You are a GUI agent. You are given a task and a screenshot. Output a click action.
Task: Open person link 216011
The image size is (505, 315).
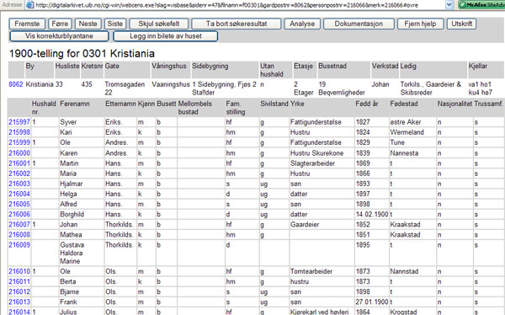(19, 281)
